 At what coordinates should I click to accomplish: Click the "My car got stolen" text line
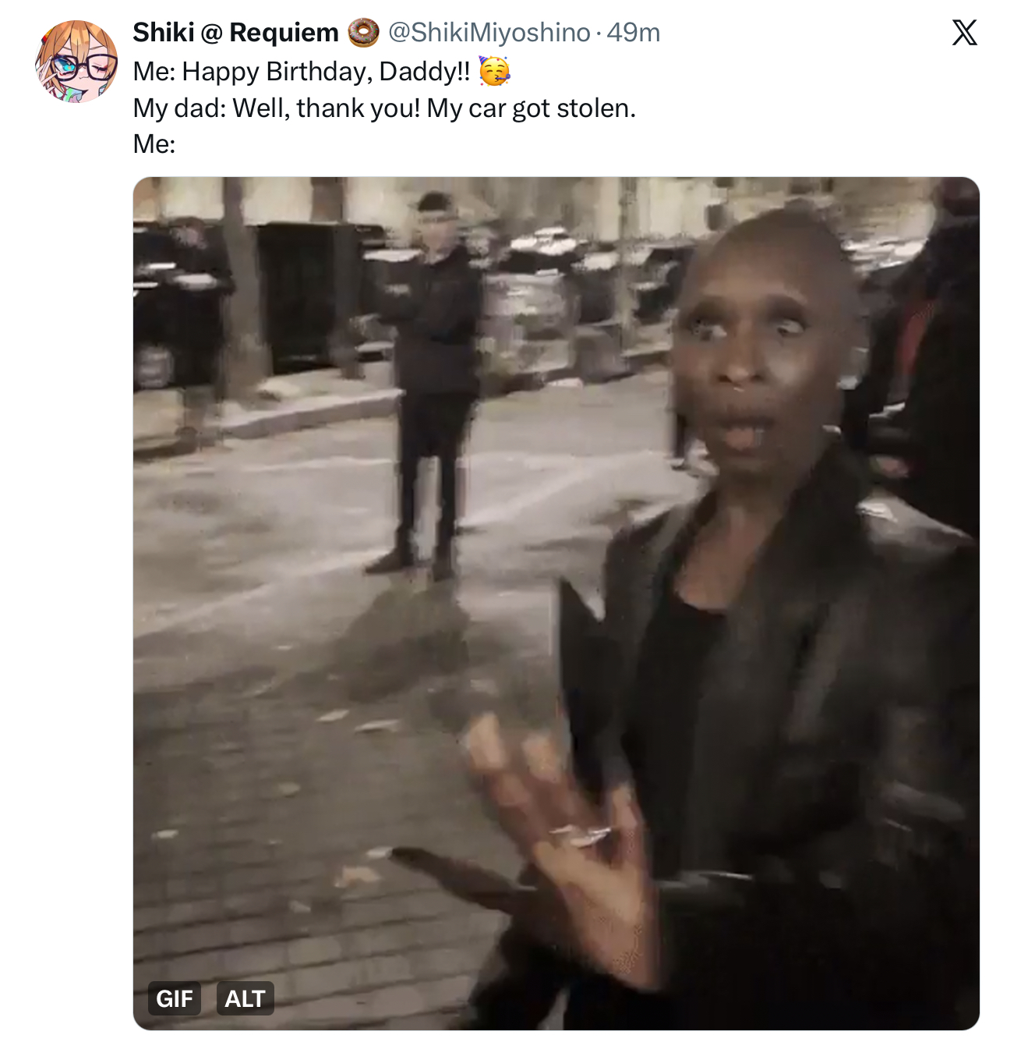click(384, 108)
